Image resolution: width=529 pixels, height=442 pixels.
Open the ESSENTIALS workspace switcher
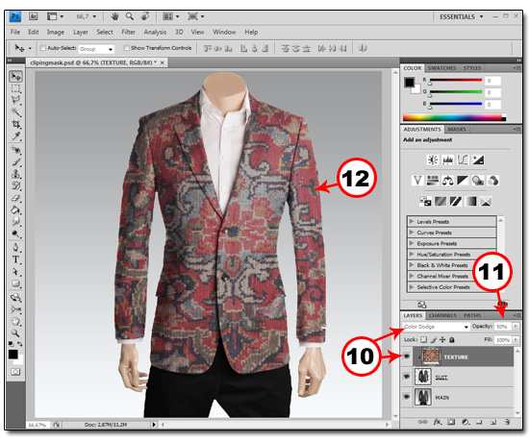pyautogui.click(x=461, y=16)
